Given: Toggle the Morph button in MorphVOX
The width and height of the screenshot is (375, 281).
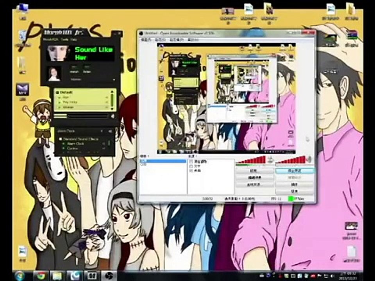Looking at the screenshot, I should pyautogui.click(x=74, y=69).
